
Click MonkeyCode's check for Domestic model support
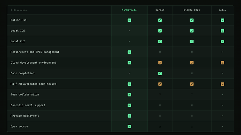coord(129,105)
